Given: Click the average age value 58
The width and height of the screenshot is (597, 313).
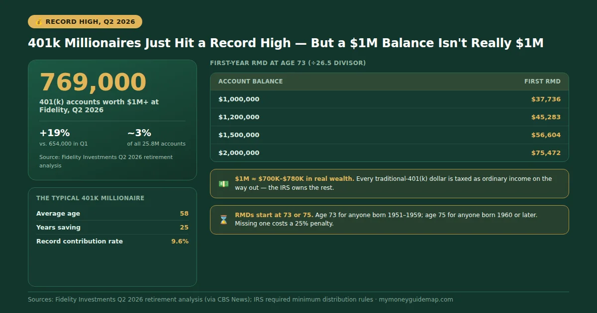Looking at the screenshot, I should [x=184, y=214].
